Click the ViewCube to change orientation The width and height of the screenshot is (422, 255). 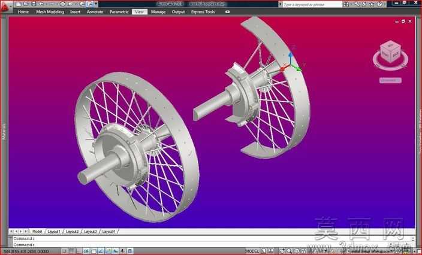click(390, 51)
